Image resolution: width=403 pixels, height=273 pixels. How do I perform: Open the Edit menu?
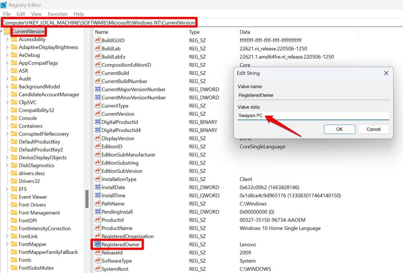coord(20,14)
